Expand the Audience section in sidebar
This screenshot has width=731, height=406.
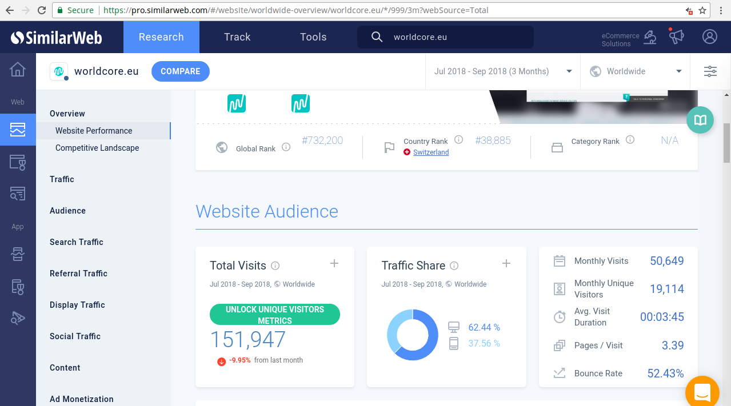67,211
